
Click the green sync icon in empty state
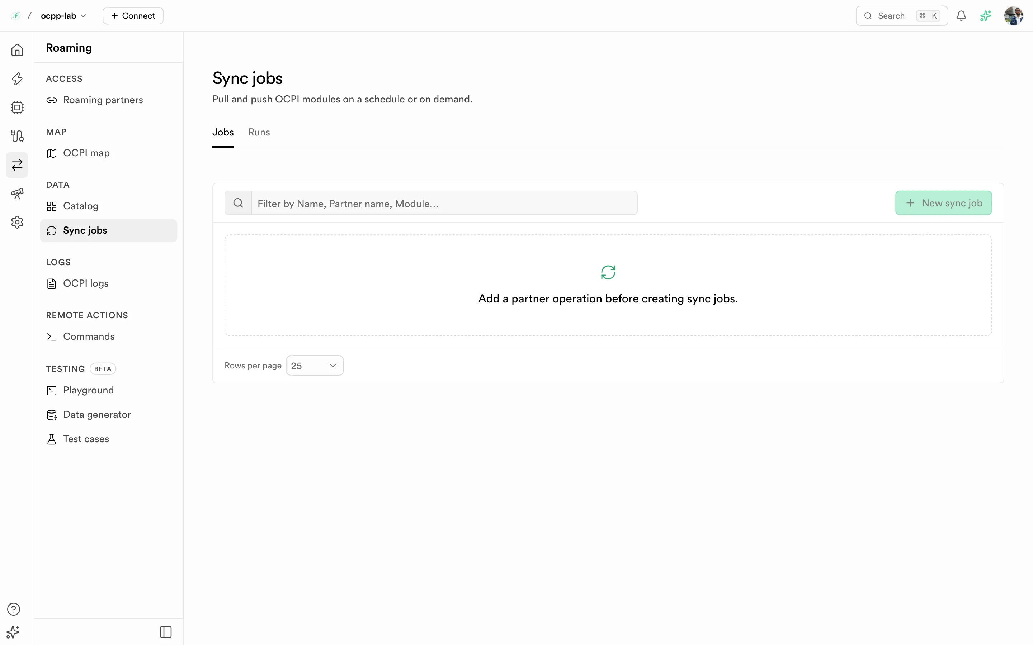click(x=608, y=272)
